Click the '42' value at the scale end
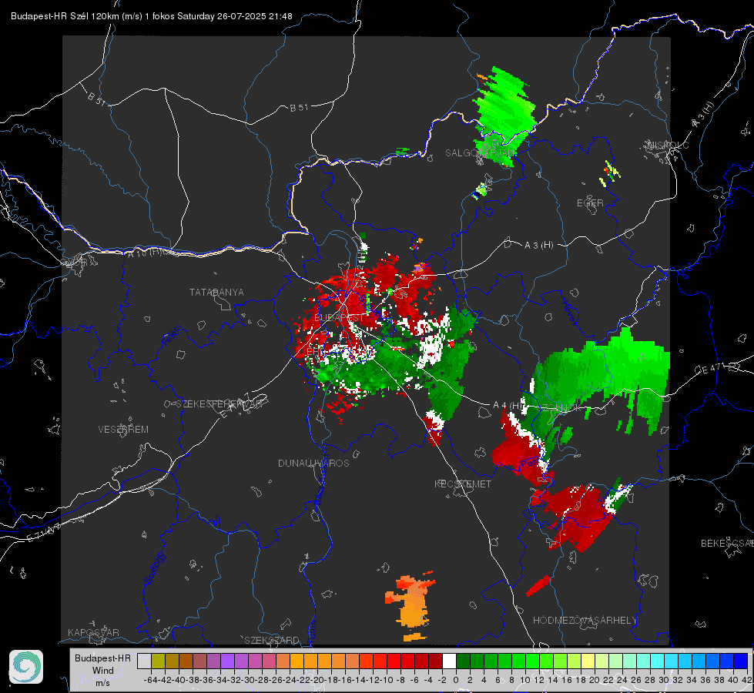 coord(746,680)
